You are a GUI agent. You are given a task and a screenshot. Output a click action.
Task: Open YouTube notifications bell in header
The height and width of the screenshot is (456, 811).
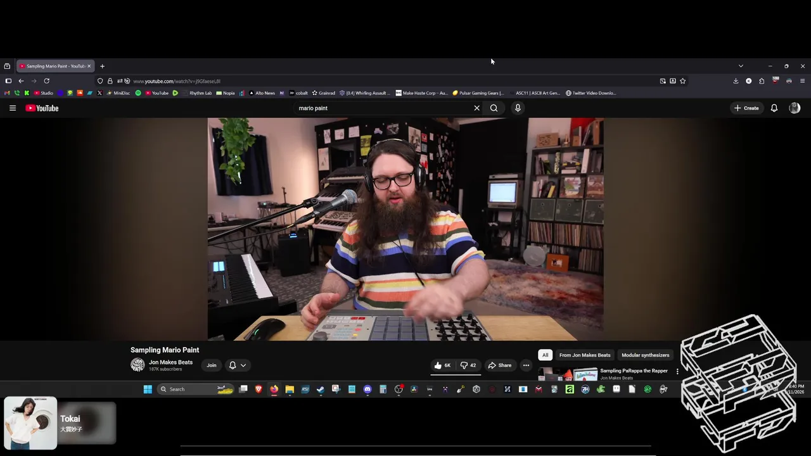(x=774, y=108)
